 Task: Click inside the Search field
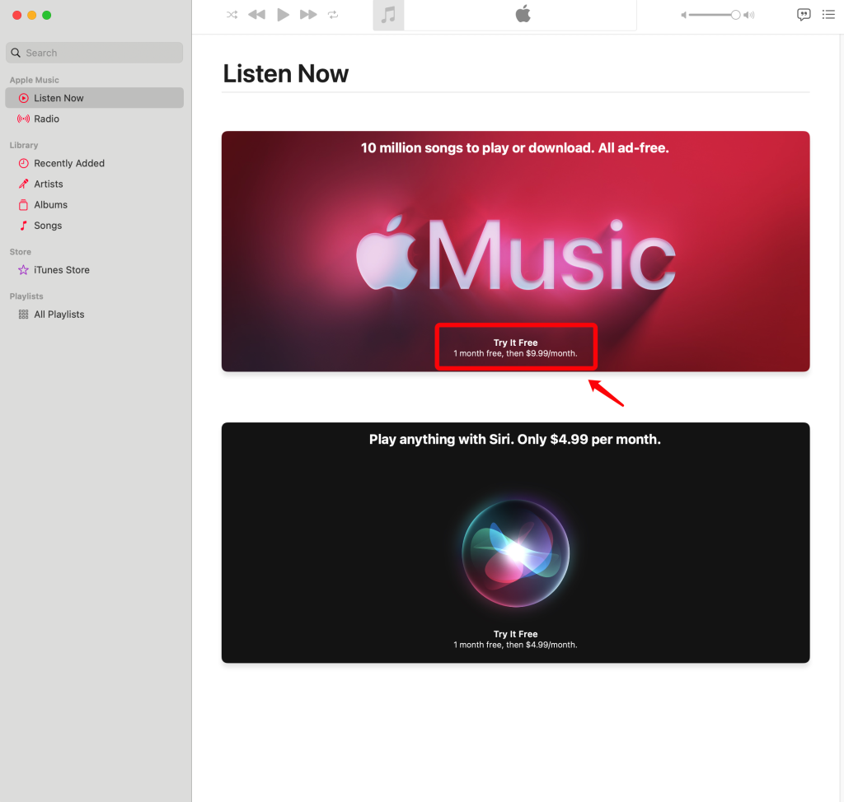tap(94, 52)
